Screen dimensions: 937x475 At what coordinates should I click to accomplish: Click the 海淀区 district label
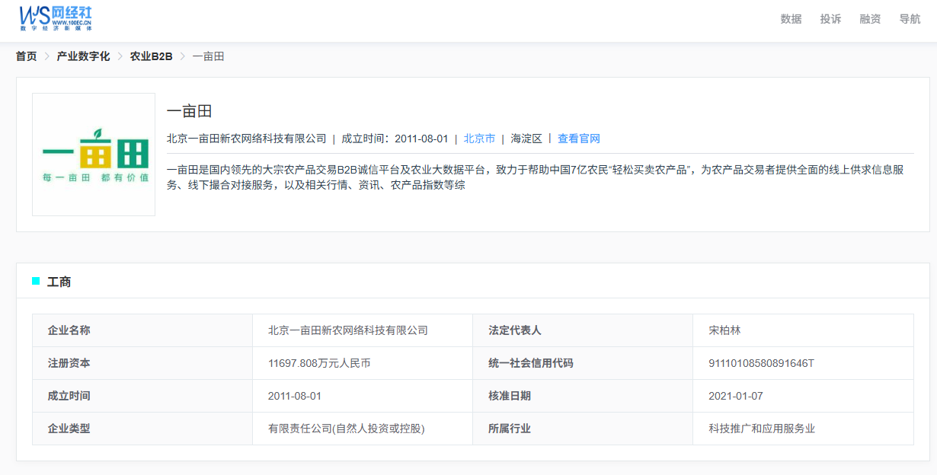coord(526,139)
